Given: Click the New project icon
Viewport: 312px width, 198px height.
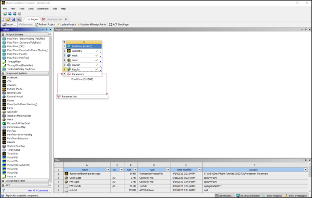Looking at the screenshot, I should 3,19.
